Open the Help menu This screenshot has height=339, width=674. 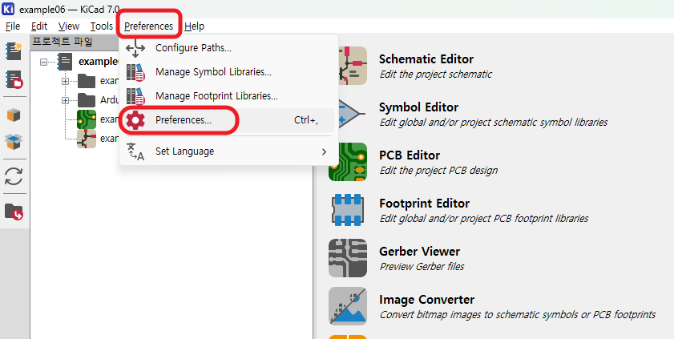coord(194,26)
